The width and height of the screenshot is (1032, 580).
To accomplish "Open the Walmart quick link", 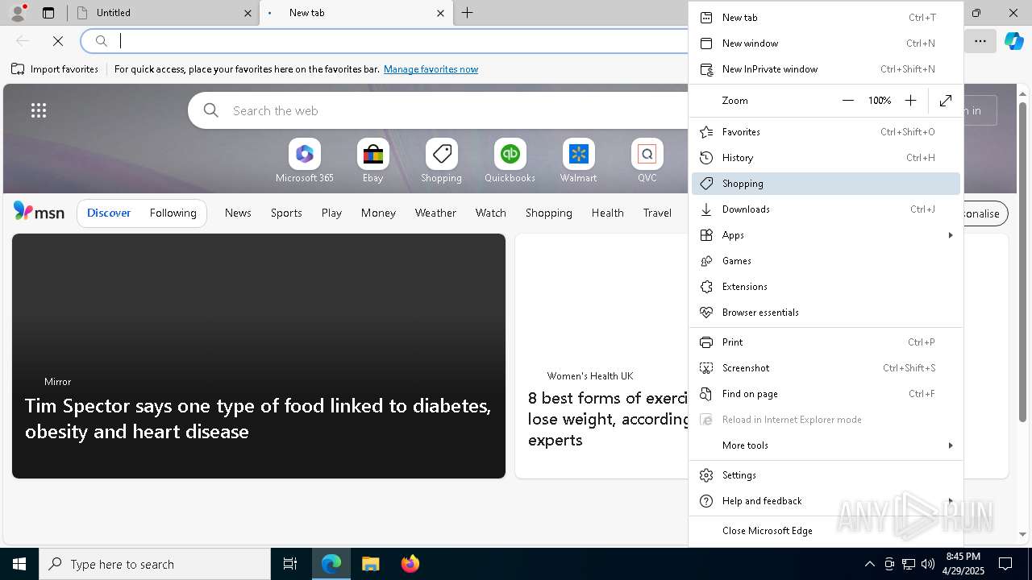I will pyautogui.click(x=578, y=161).
